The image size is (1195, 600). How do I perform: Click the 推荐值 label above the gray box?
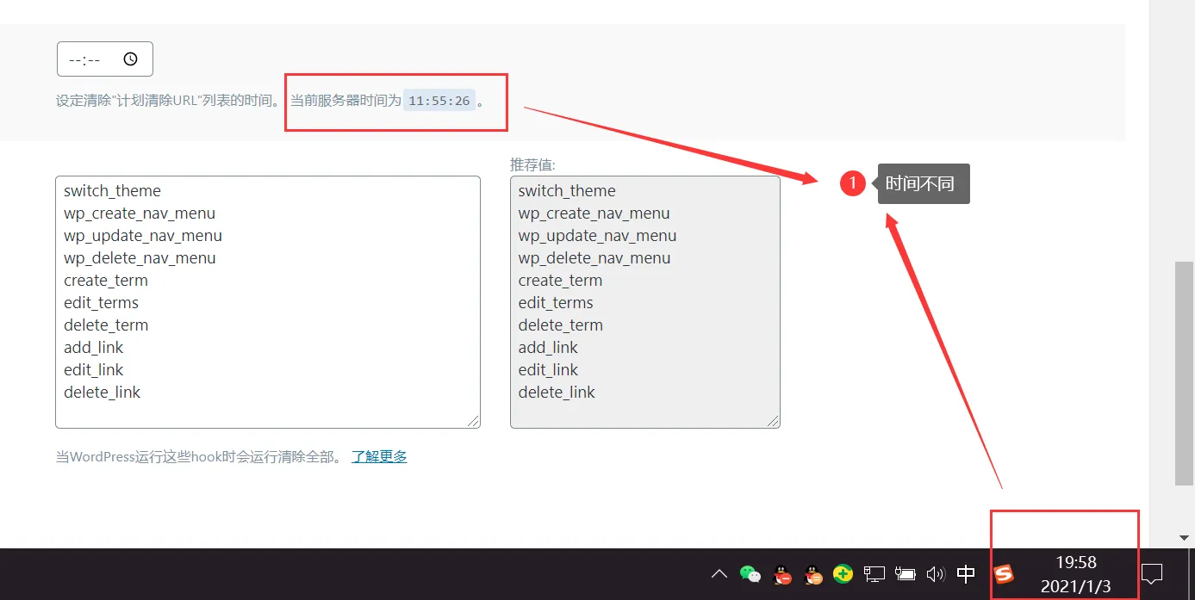(532, 164)
